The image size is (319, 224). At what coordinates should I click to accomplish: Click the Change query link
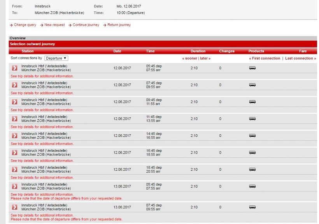click(25, 25)
